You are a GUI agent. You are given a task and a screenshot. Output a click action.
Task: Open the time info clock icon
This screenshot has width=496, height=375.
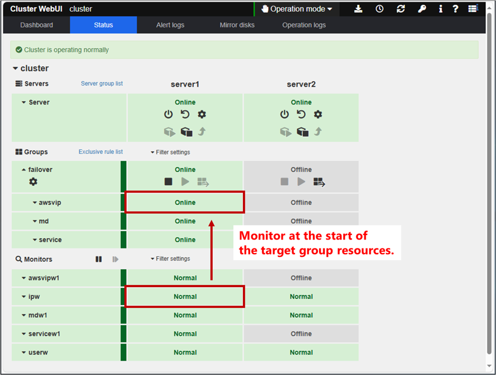(x=380, y=8)
